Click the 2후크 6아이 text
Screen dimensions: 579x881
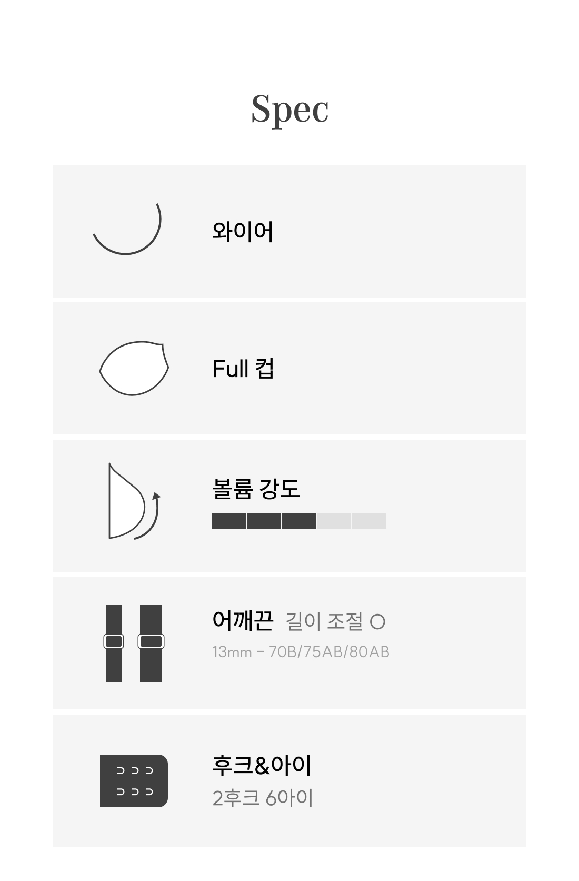click(263, 798)
